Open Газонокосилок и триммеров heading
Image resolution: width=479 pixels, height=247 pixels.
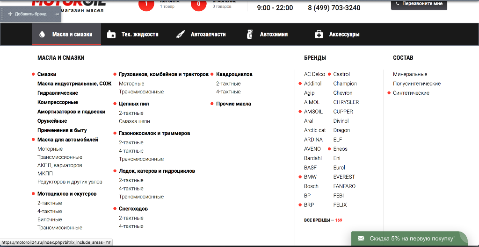(154, 134)
